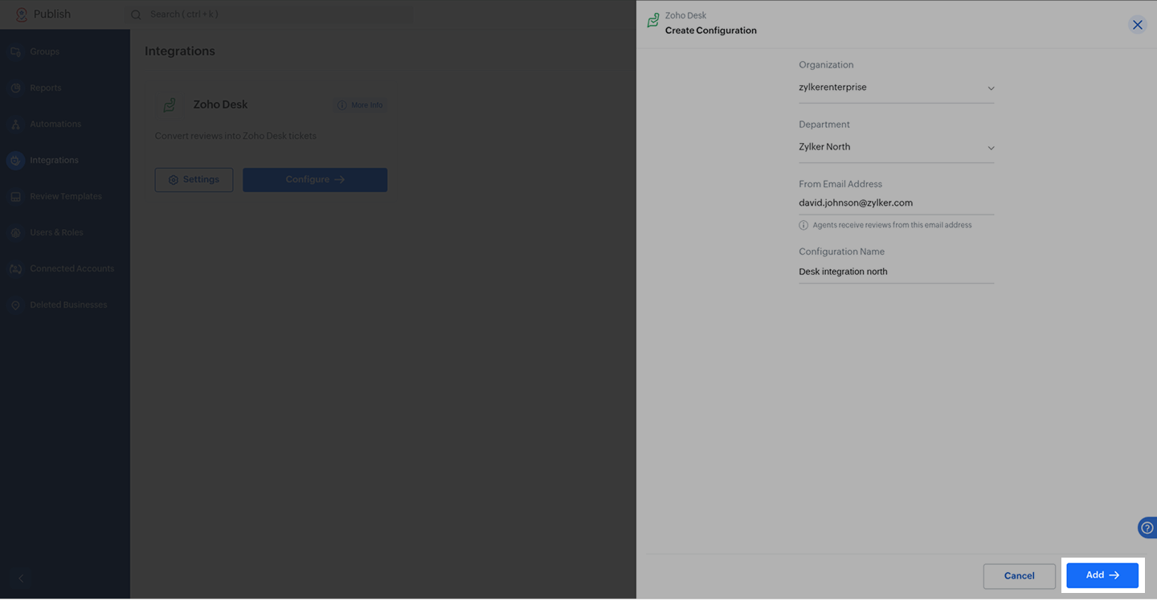Open the Users & Roles sidebar icon
The width and height of the screenshot is (1157, 601).
[x=15, y=232]
